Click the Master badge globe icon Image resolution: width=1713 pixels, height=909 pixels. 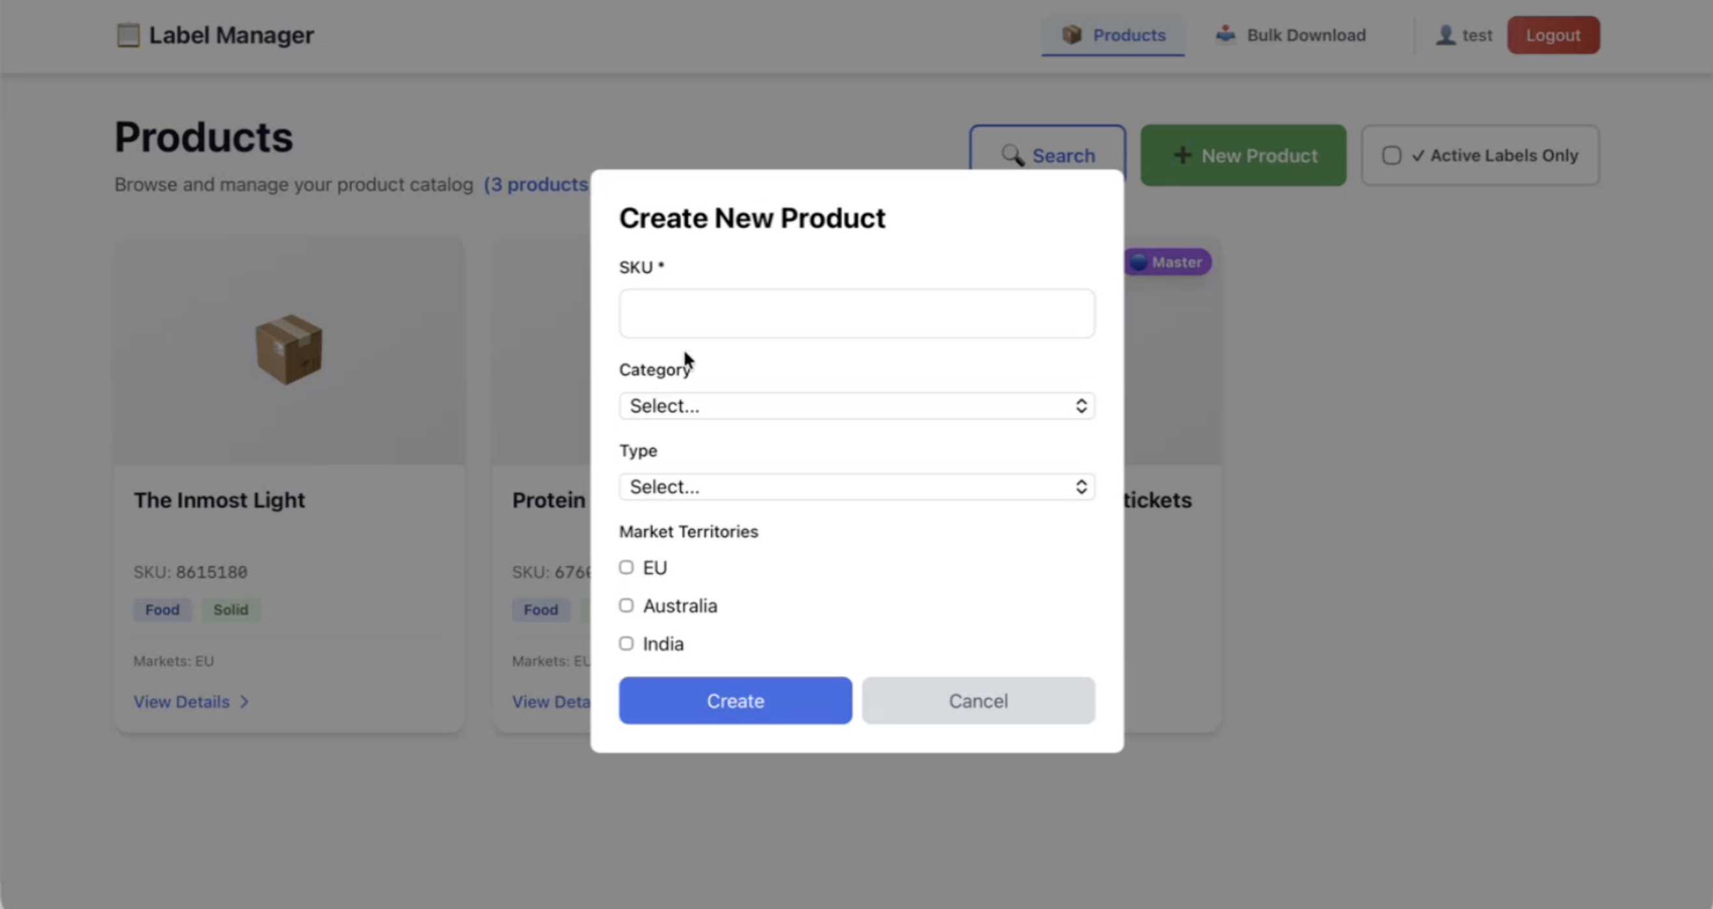tap(1139, 262)
